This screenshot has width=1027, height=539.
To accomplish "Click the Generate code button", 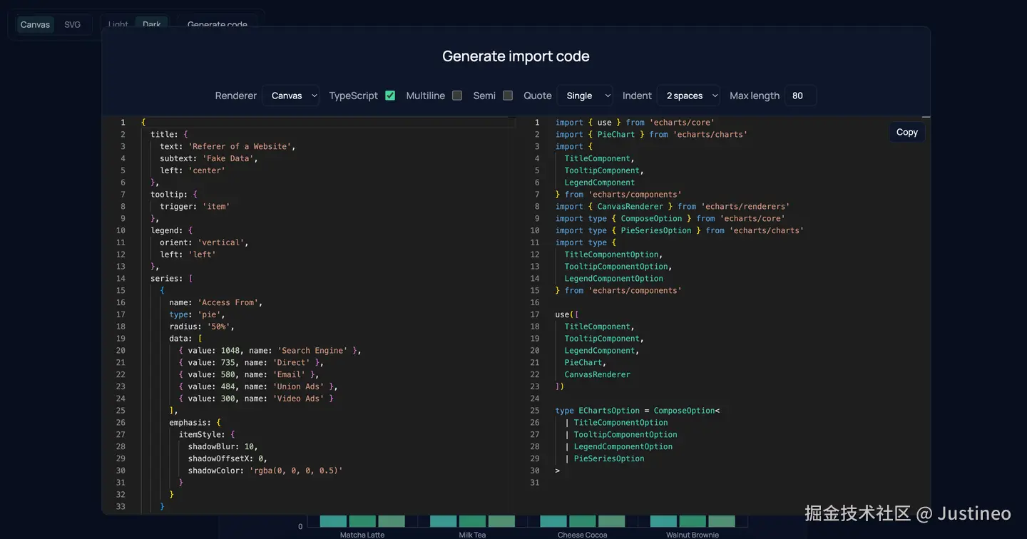I will point(218,24).
